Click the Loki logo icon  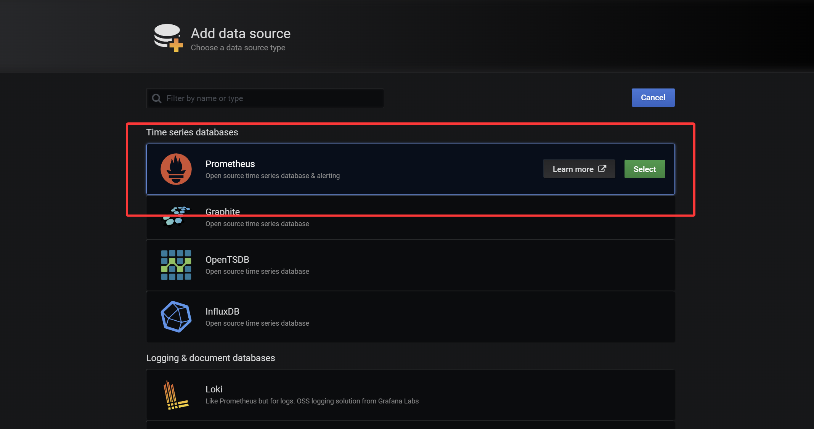click(176, 395)
